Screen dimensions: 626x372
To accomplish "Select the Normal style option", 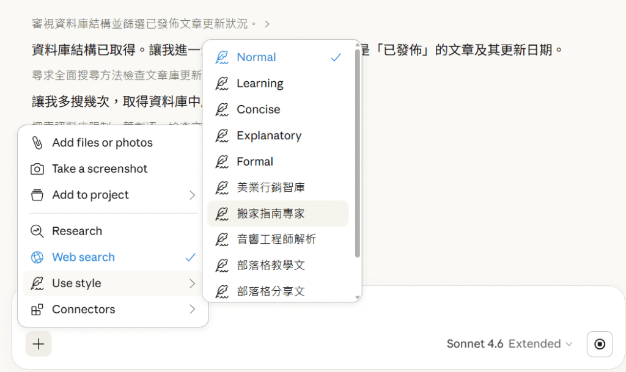I will (256, 57).
